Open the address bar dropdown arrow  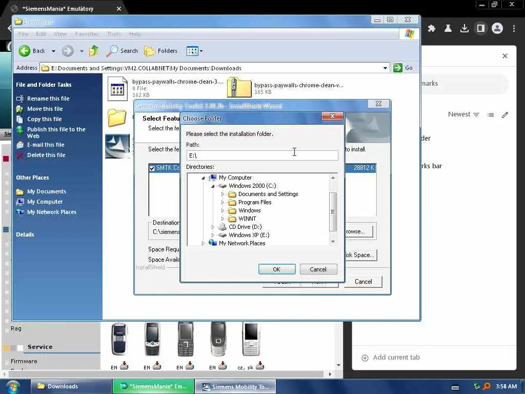385,68
